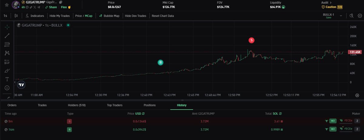Select the pattern drawing tool

click(x=7, y=53)
